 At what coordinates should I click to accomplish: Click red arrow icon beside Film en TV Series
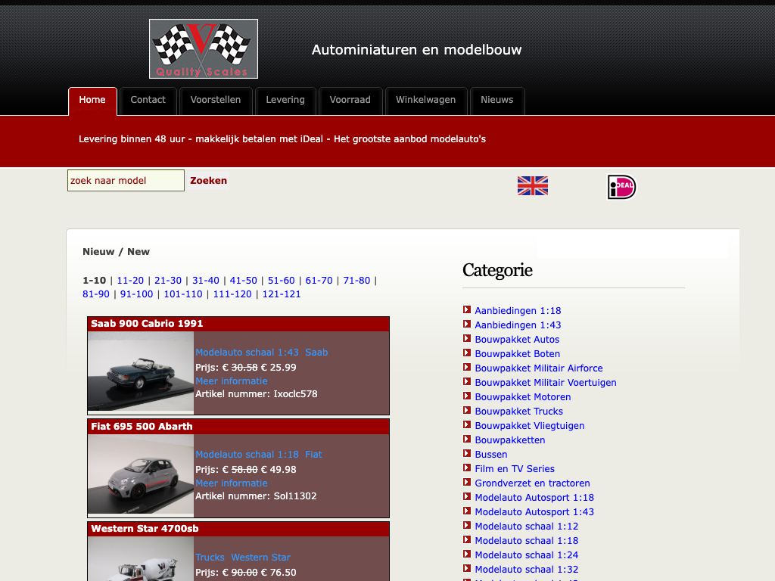pyautogui.click(x=467, y=468)
